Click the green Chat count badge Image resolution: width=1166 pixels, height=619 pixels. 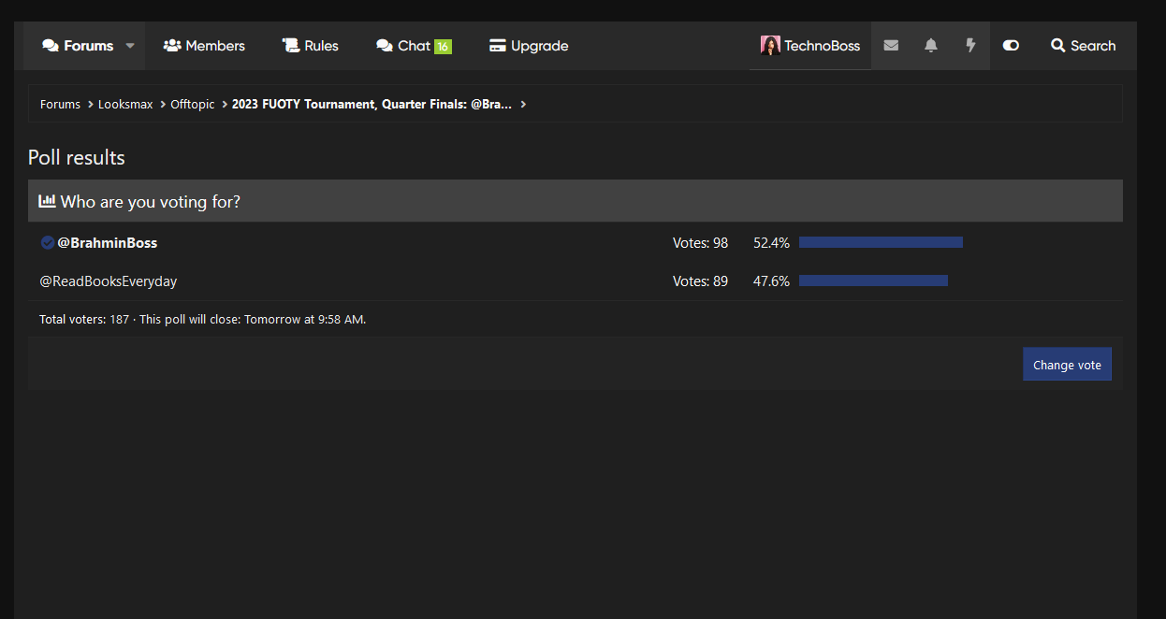[443, 47]
